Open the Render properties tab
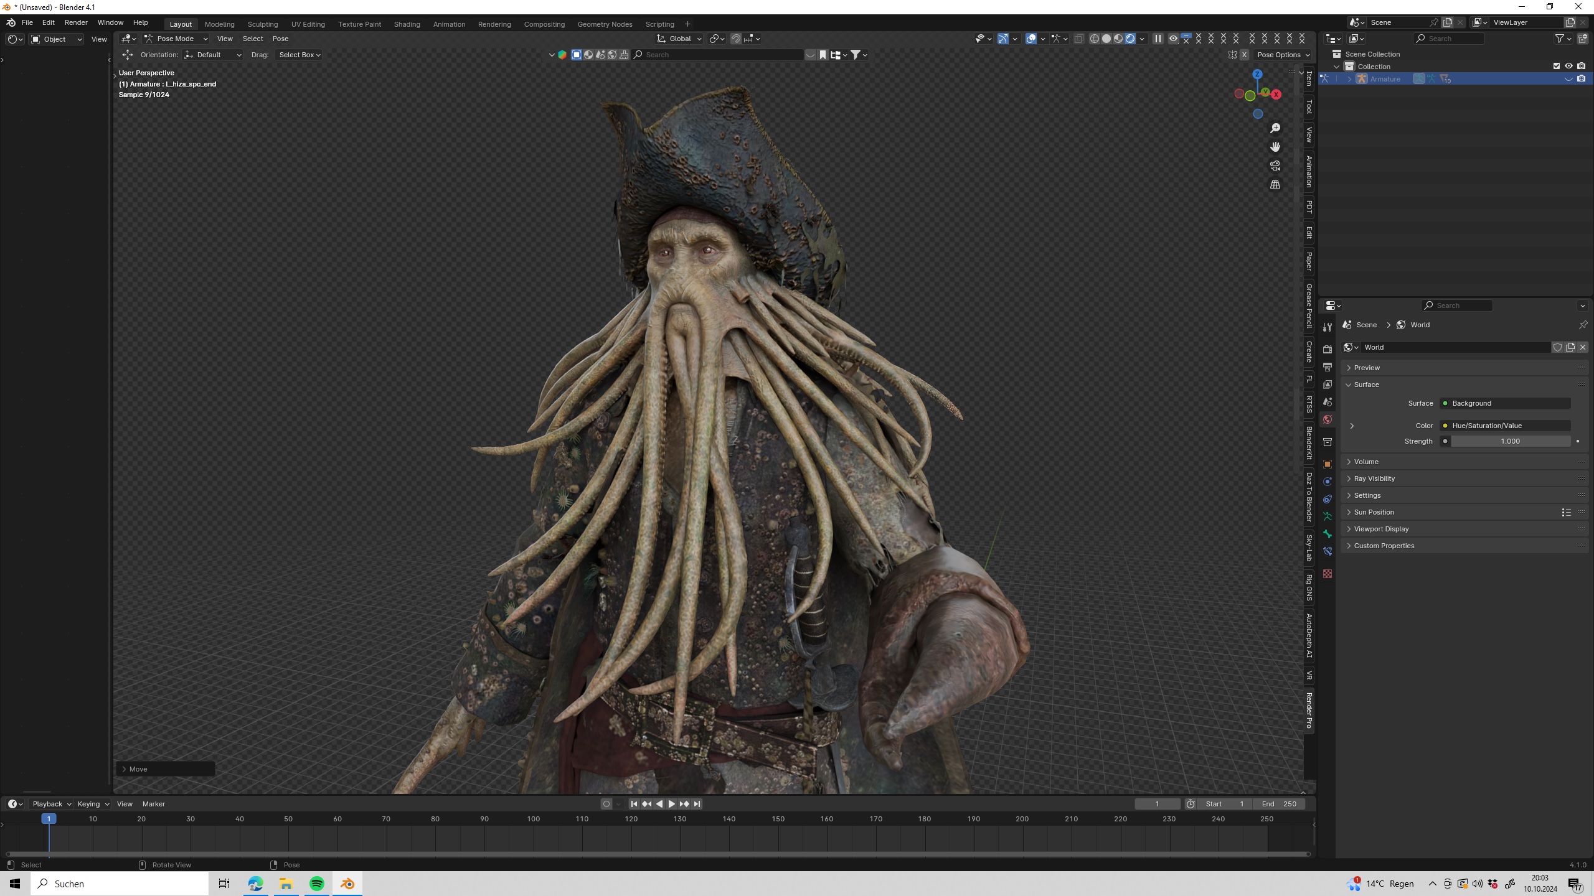1594x896 pixels. 1328,349
